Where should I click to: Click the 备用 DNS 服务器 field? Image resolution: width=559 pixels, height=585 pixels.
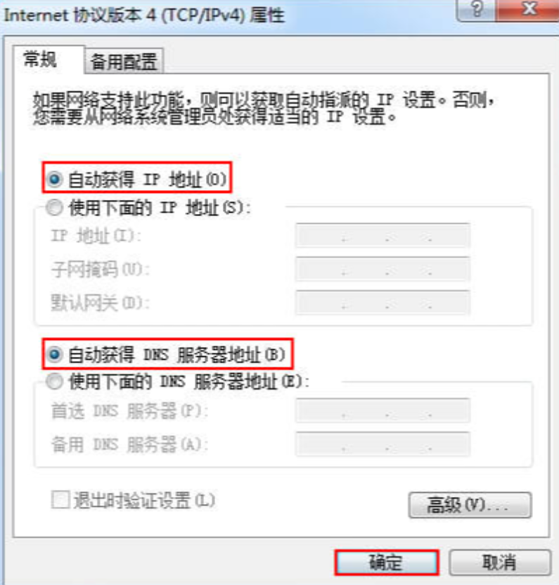tap(383, 444)
